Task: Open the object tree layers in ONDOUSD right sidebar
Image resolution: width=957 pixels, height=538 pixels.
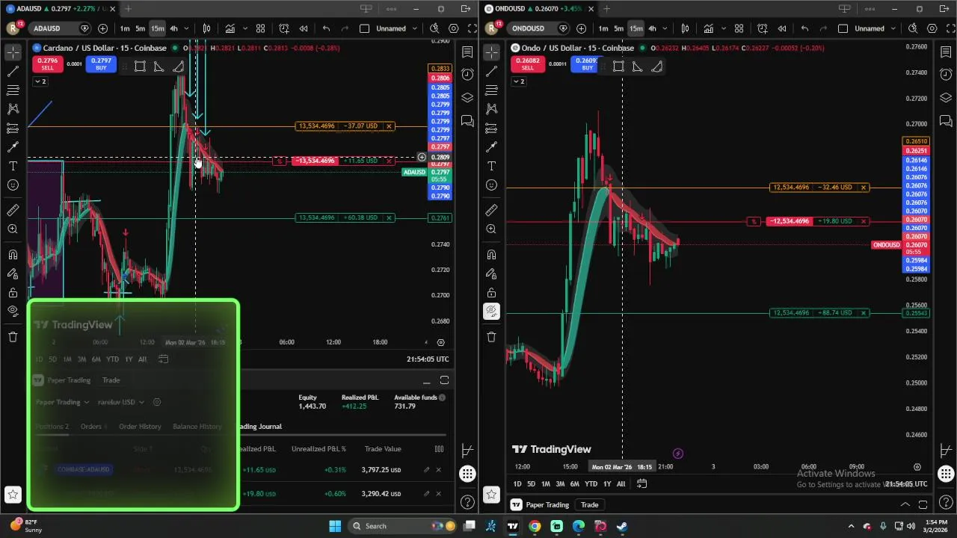Action: click(946, 98)
